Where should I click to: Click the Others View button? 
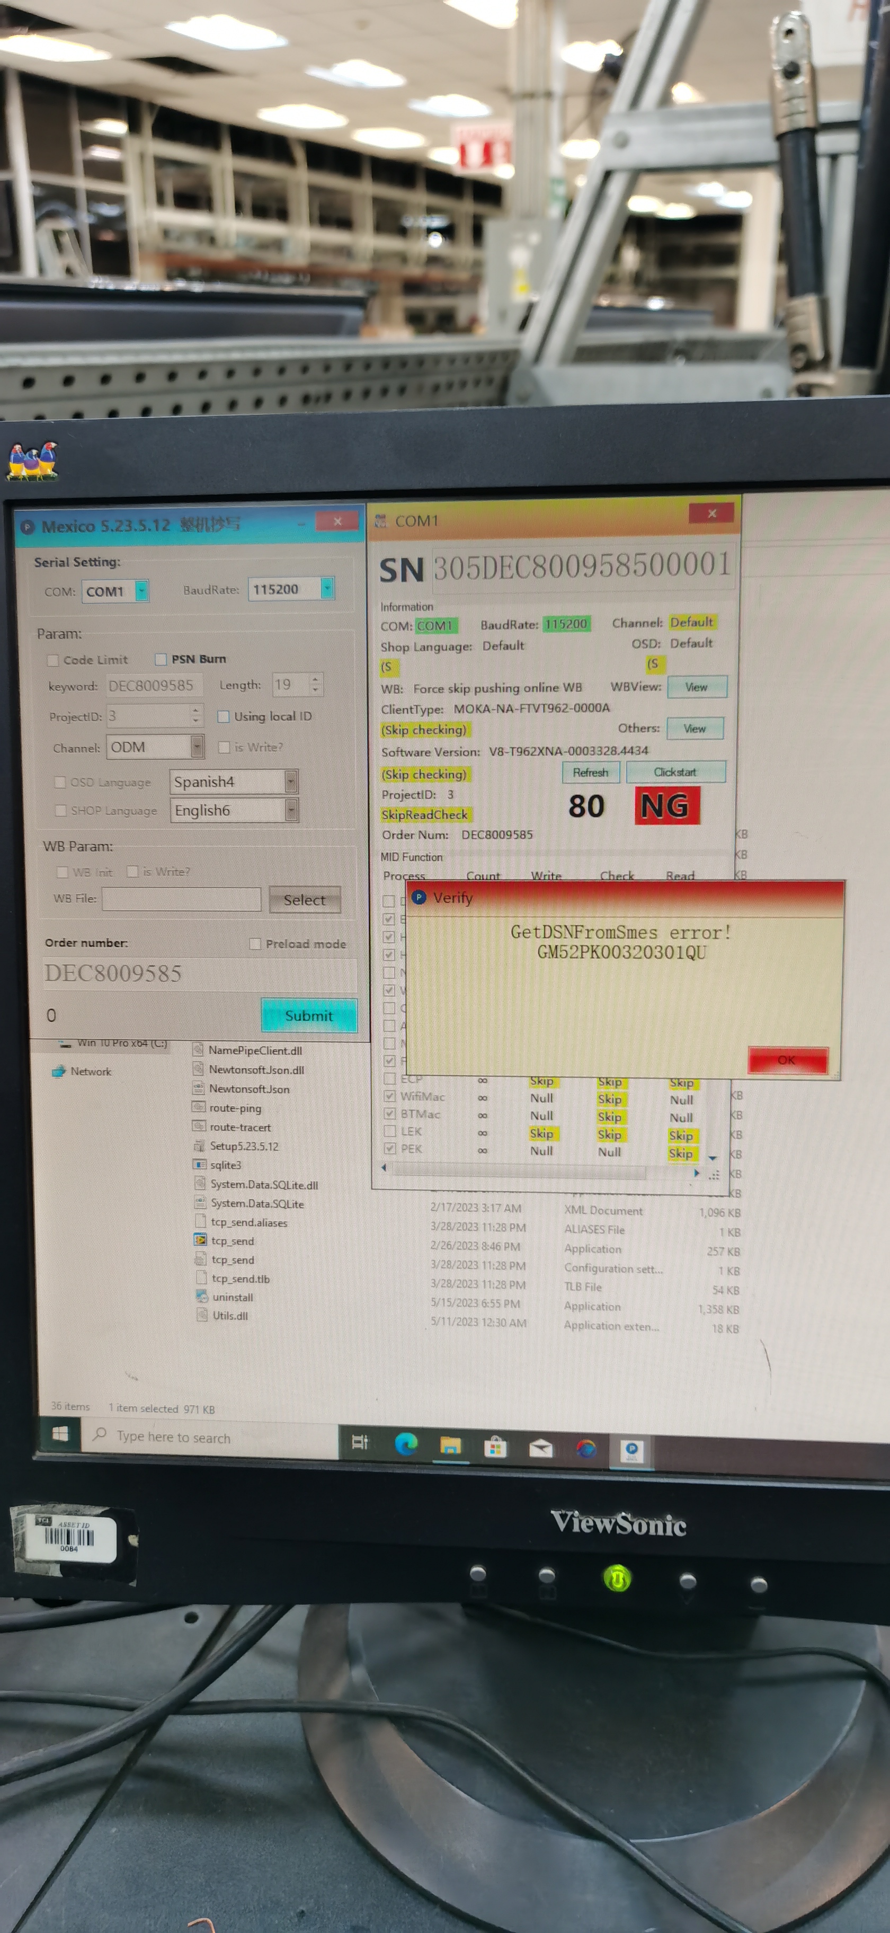pos(695,728)
